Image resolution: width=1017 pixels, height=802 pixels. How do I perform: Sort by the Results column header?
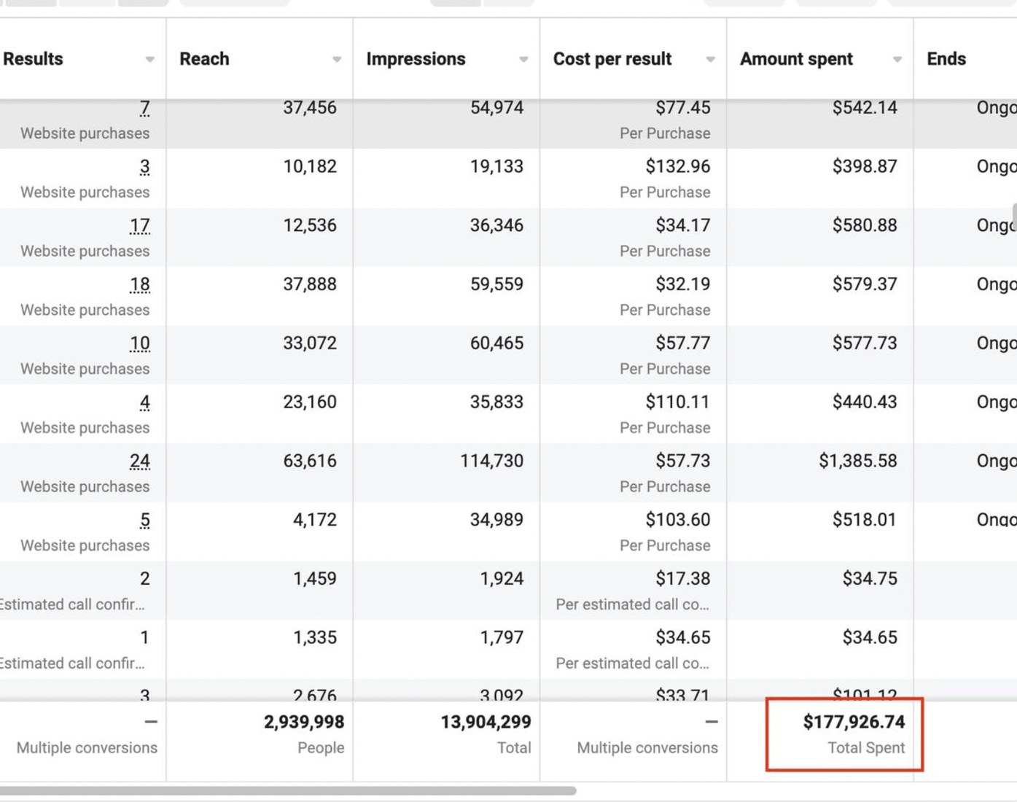33,59
